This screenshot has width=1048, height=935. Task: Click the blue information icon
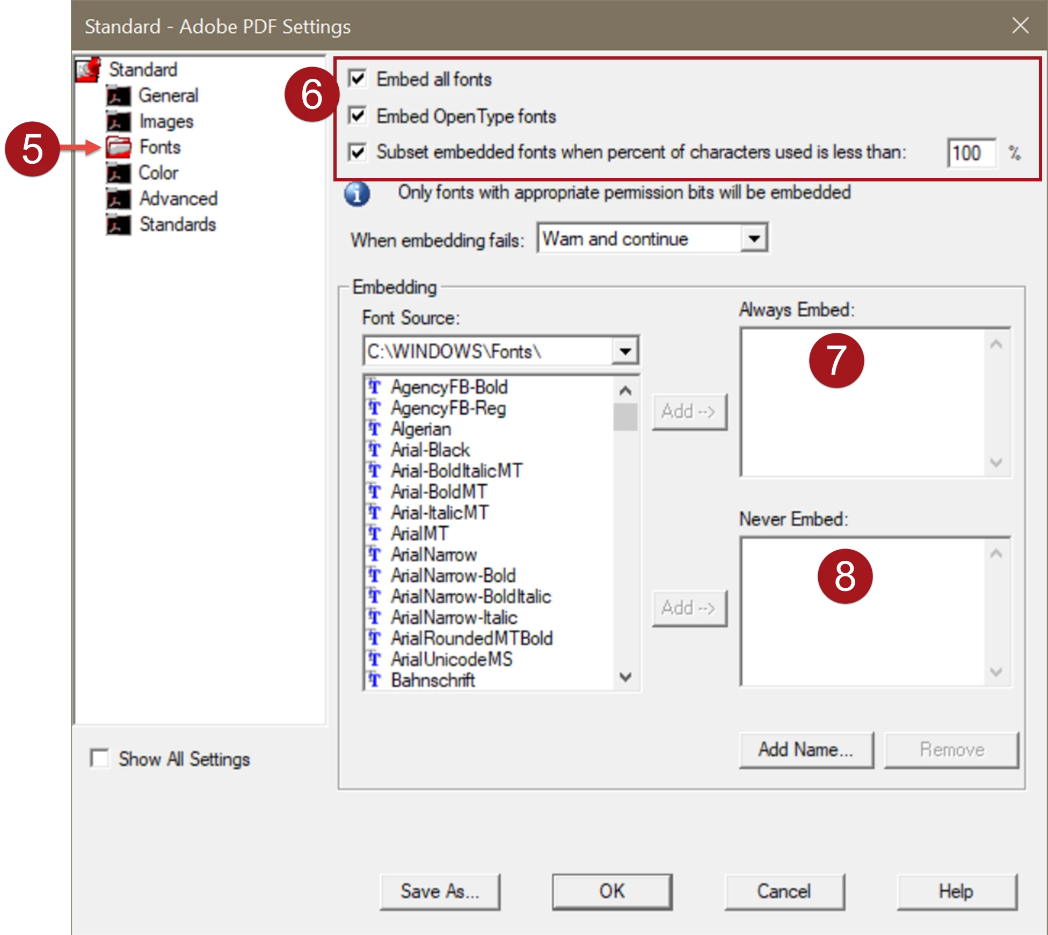click(357, 194)
